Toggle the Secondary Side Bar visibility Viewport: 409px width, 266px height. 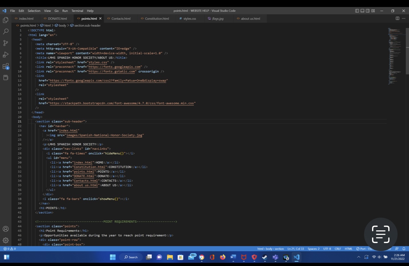368,11
